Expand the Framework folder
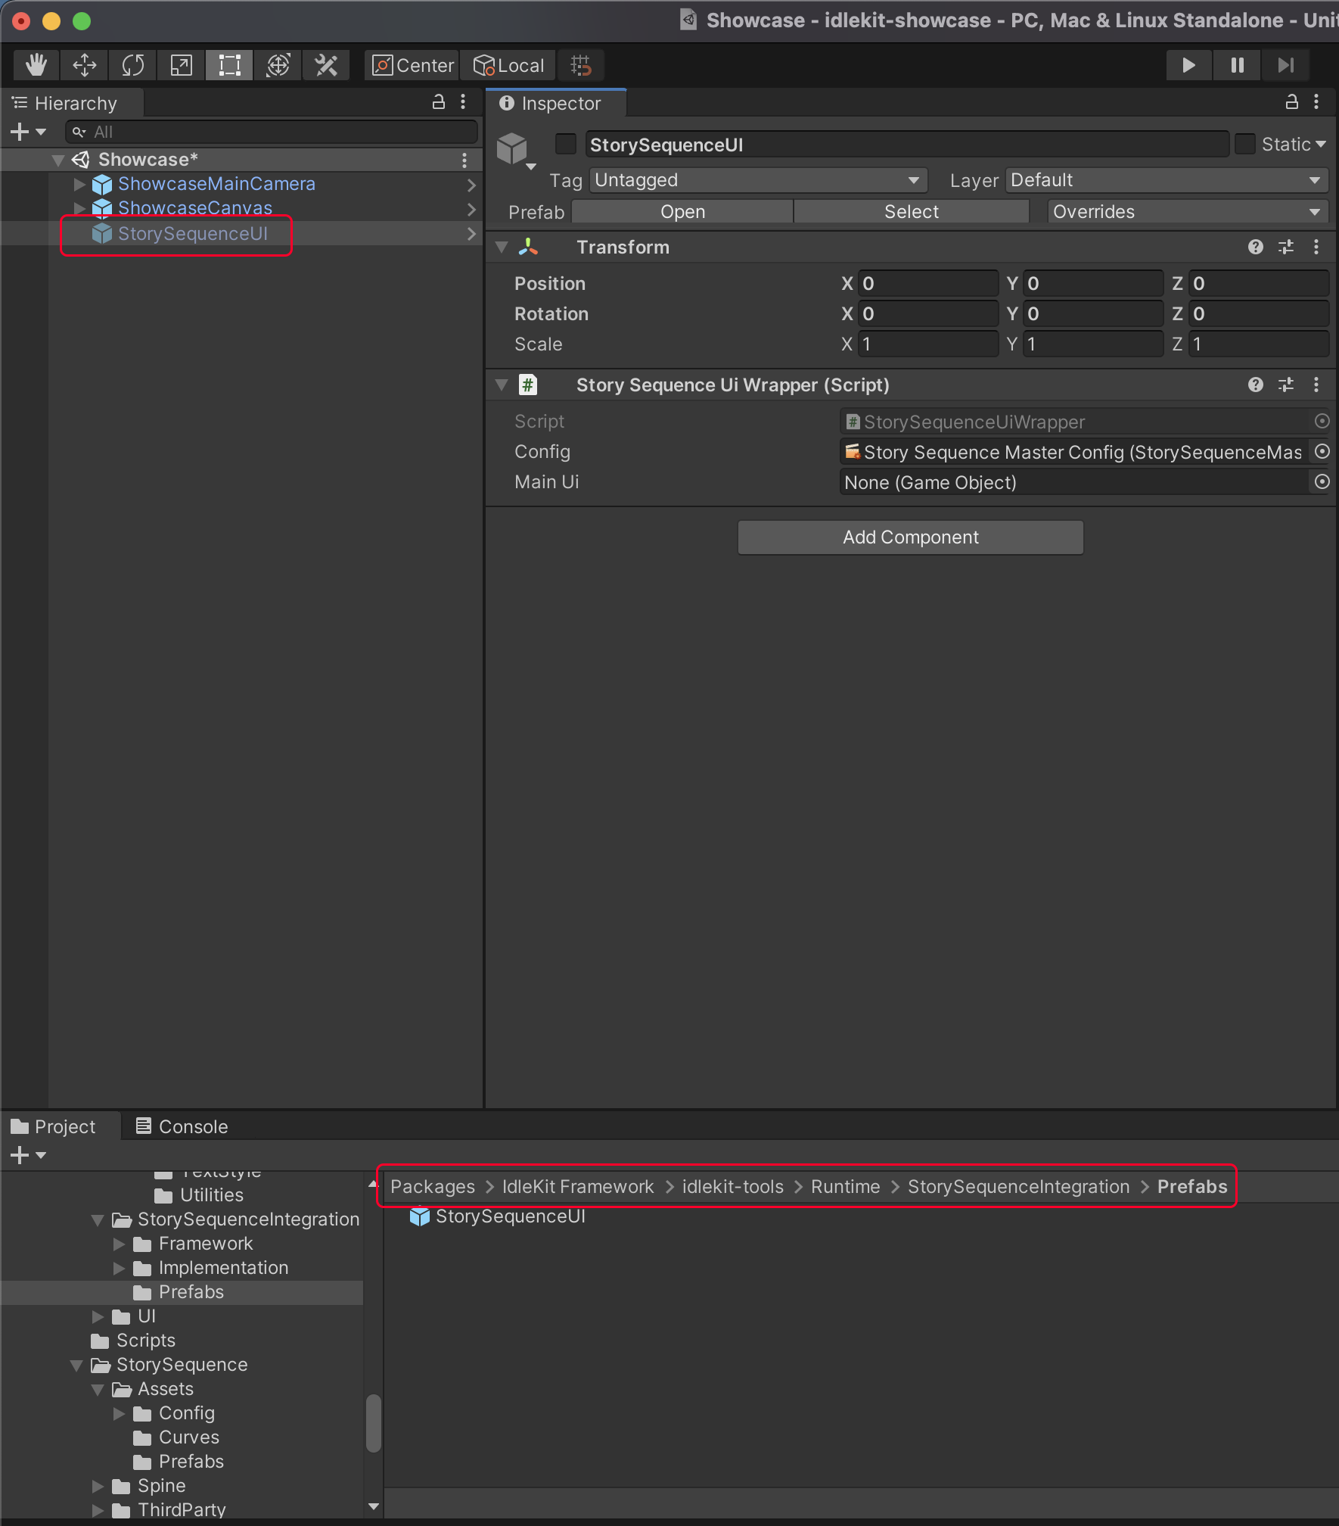 point(119,1244)
